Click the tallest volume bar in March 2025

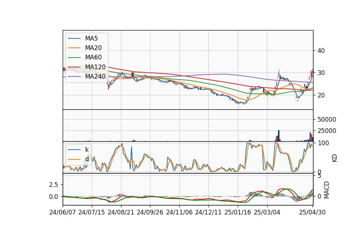(x=279, y=136)
